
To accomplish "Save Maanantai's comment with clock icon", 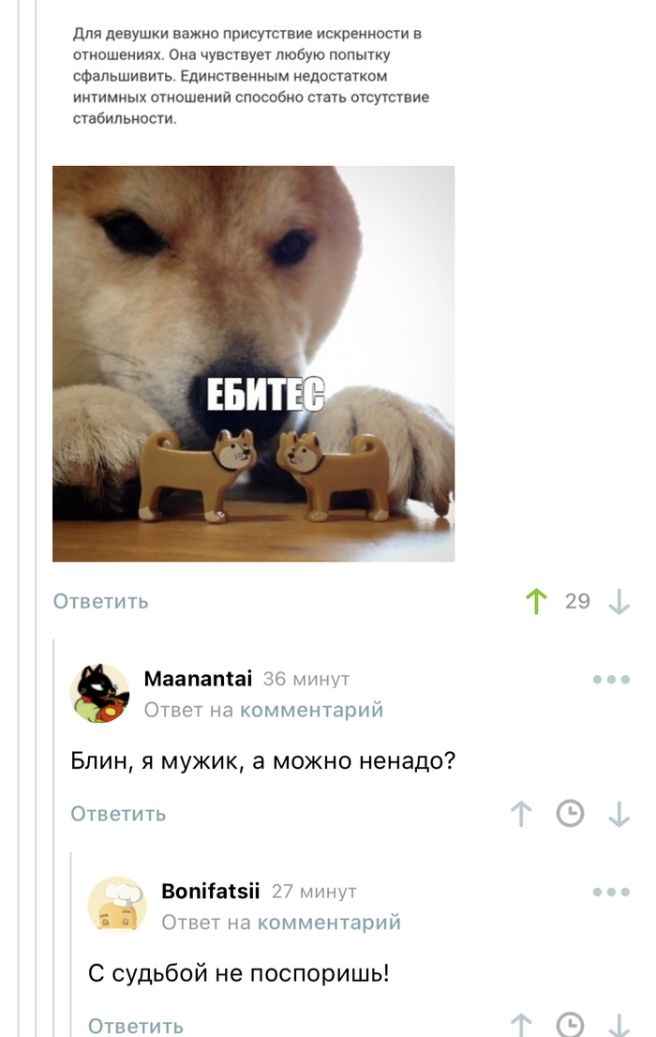I will tap(570, 814).
